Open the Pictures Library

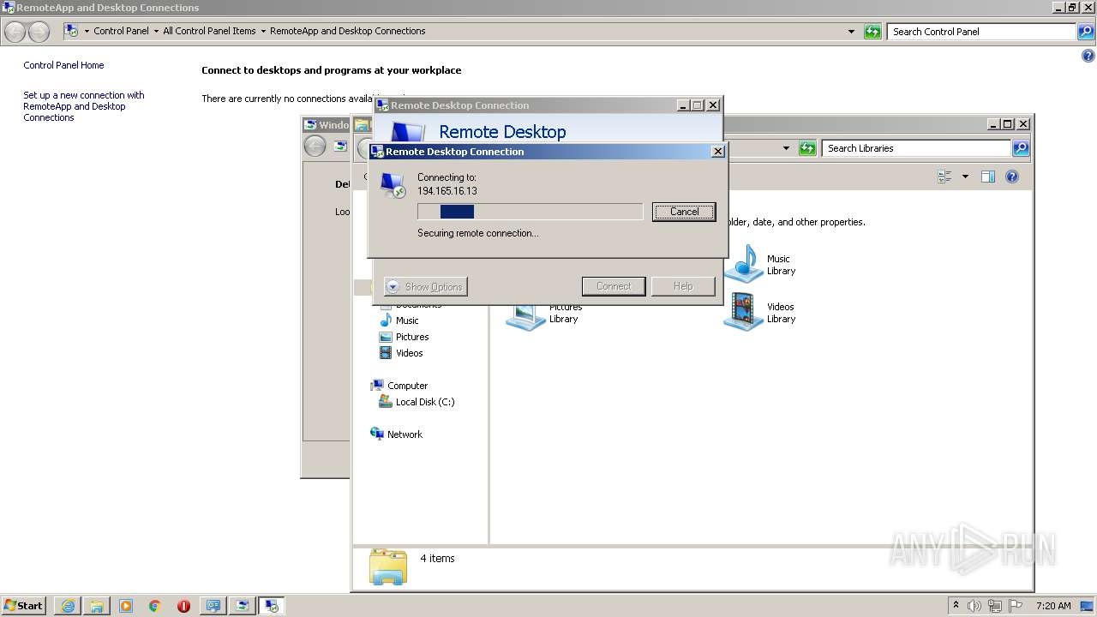click(x=543, y=315)
